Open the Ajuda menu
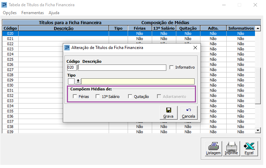This screenshot has height=168, width=266. (x=54, y=13)
